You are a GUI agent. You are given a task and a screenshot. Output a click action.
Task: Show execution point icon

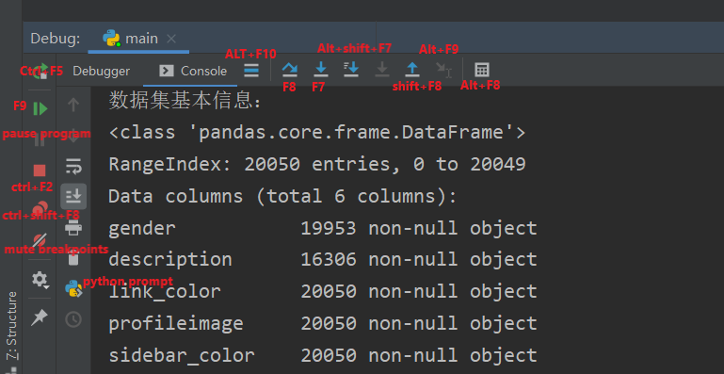[x=251, y=71]
